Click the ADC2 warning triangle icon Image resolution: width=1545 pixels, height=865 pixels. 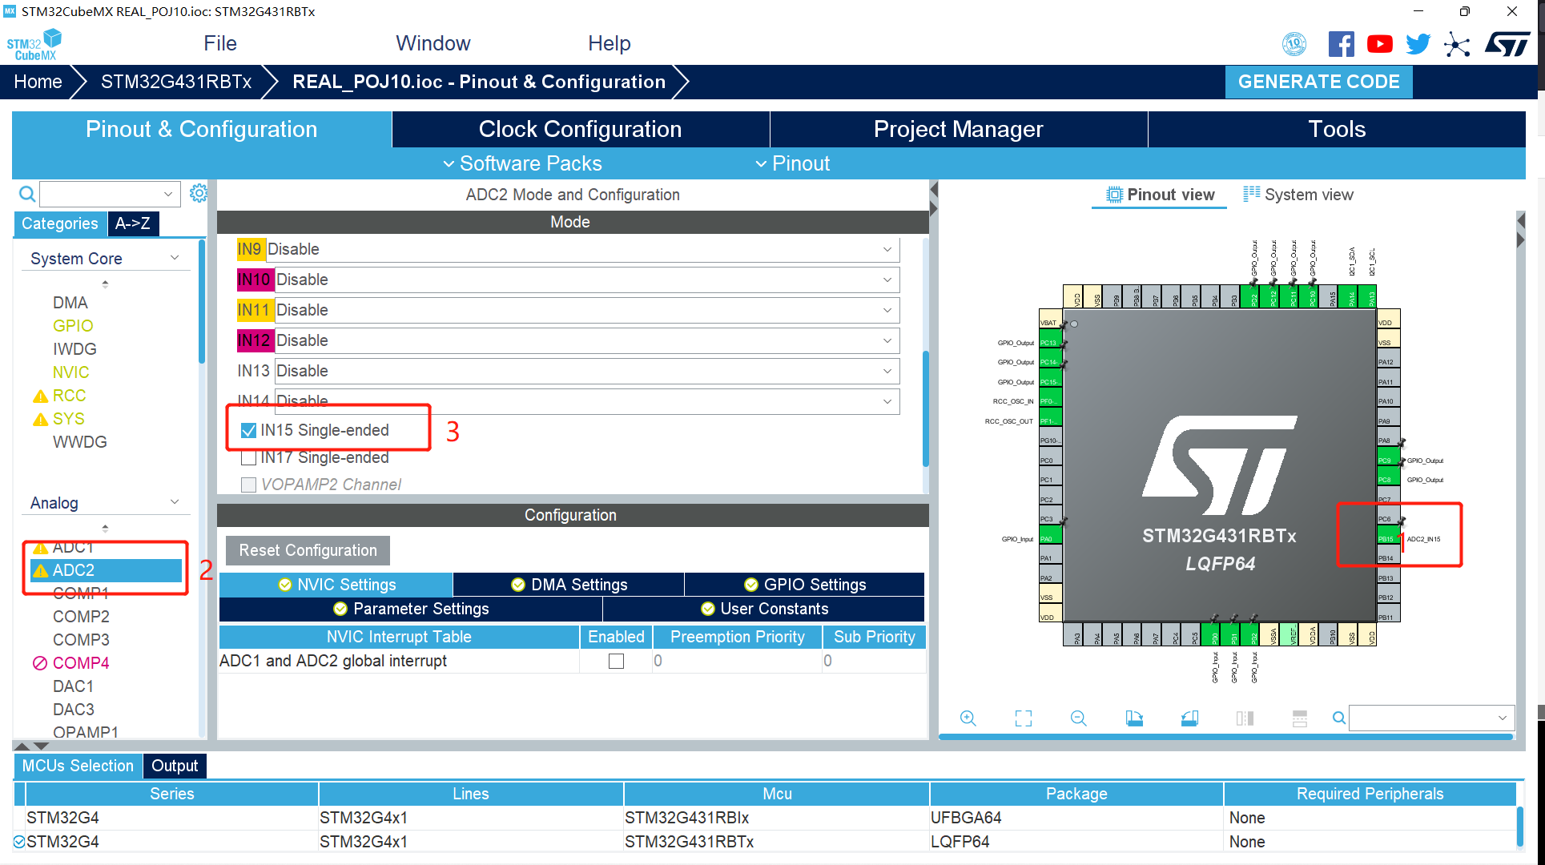[40, 571]
